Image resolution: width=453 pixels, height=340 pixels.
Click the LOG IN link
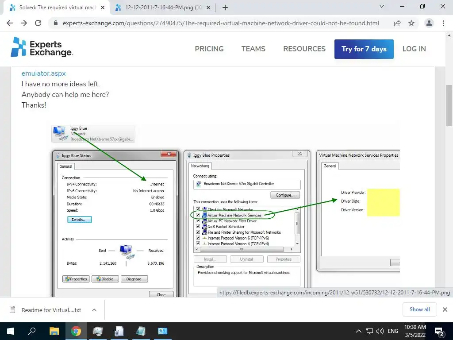[414, 49]
